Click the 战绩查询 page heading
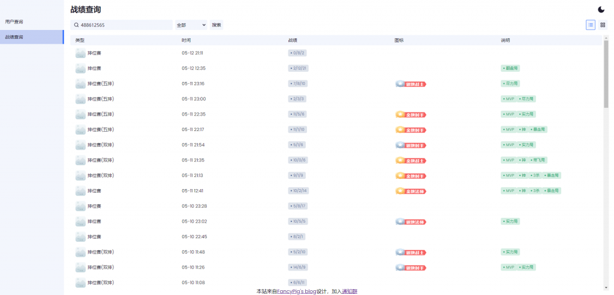This screenshot has width=614, height=295. 86,10
